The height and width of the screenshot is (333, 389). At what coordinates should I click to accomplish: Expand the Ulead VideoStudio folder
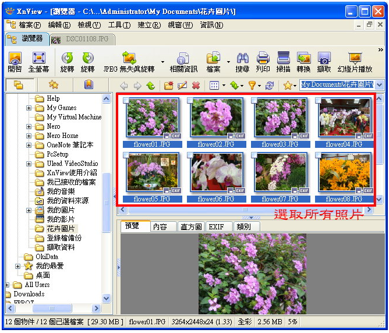coord(29,164)
